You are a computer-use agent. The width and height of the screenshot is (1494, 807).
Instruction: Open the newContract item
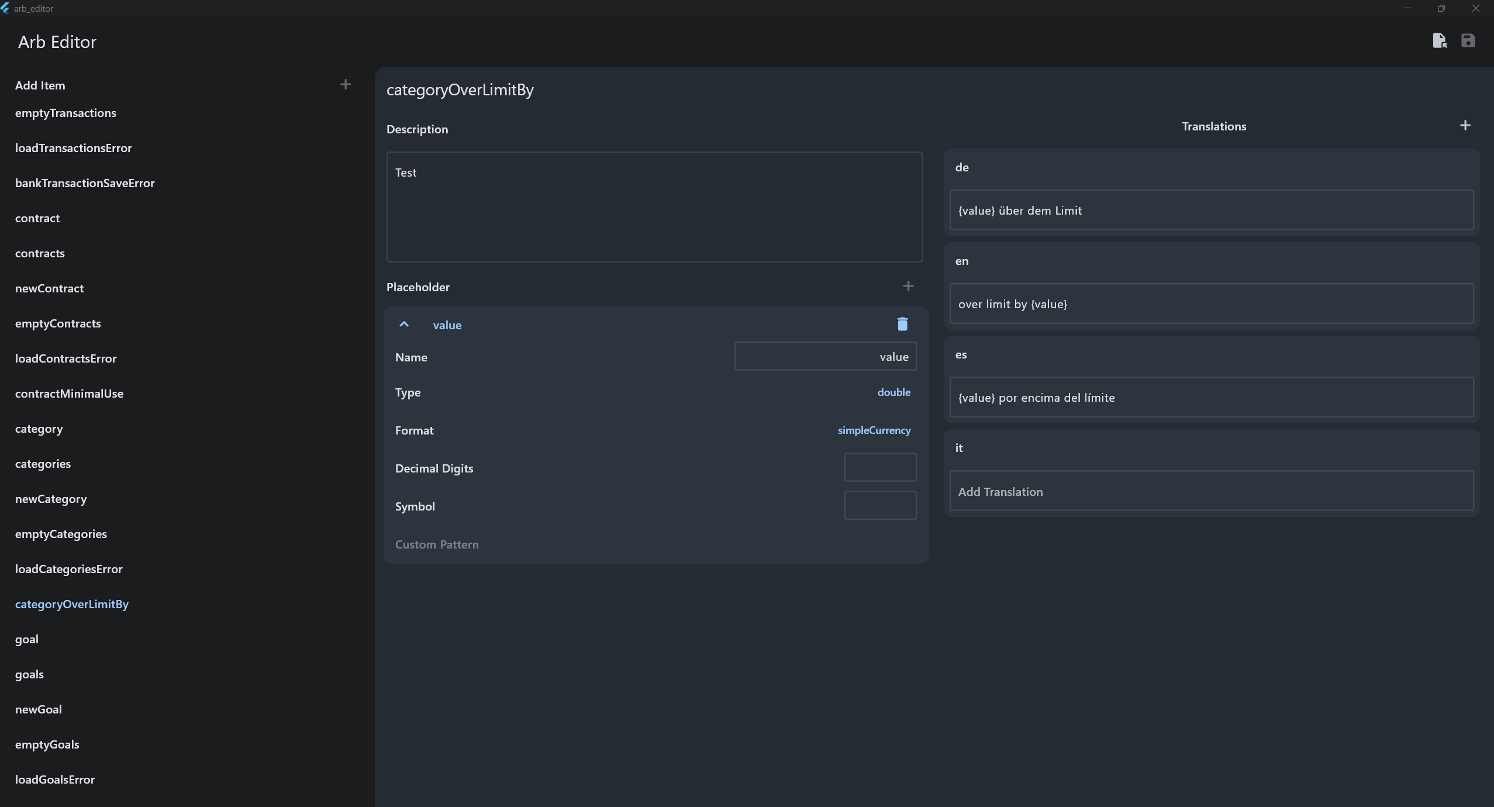tap(49, 288)
